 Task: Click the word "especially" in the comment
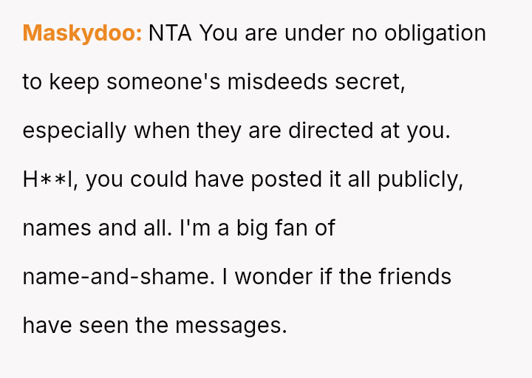(75, 131)
